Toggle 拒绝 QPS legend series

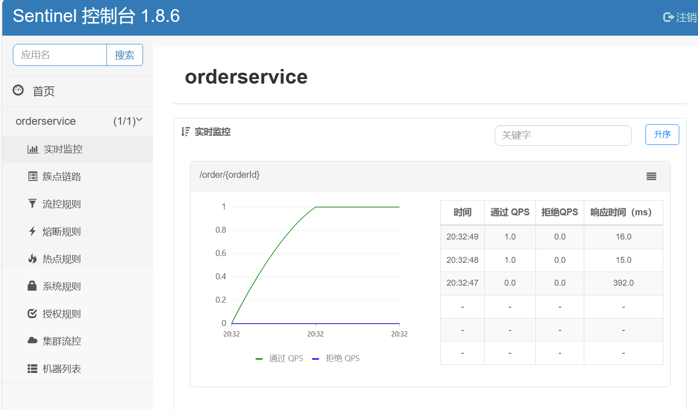click(x=336, y=358)
